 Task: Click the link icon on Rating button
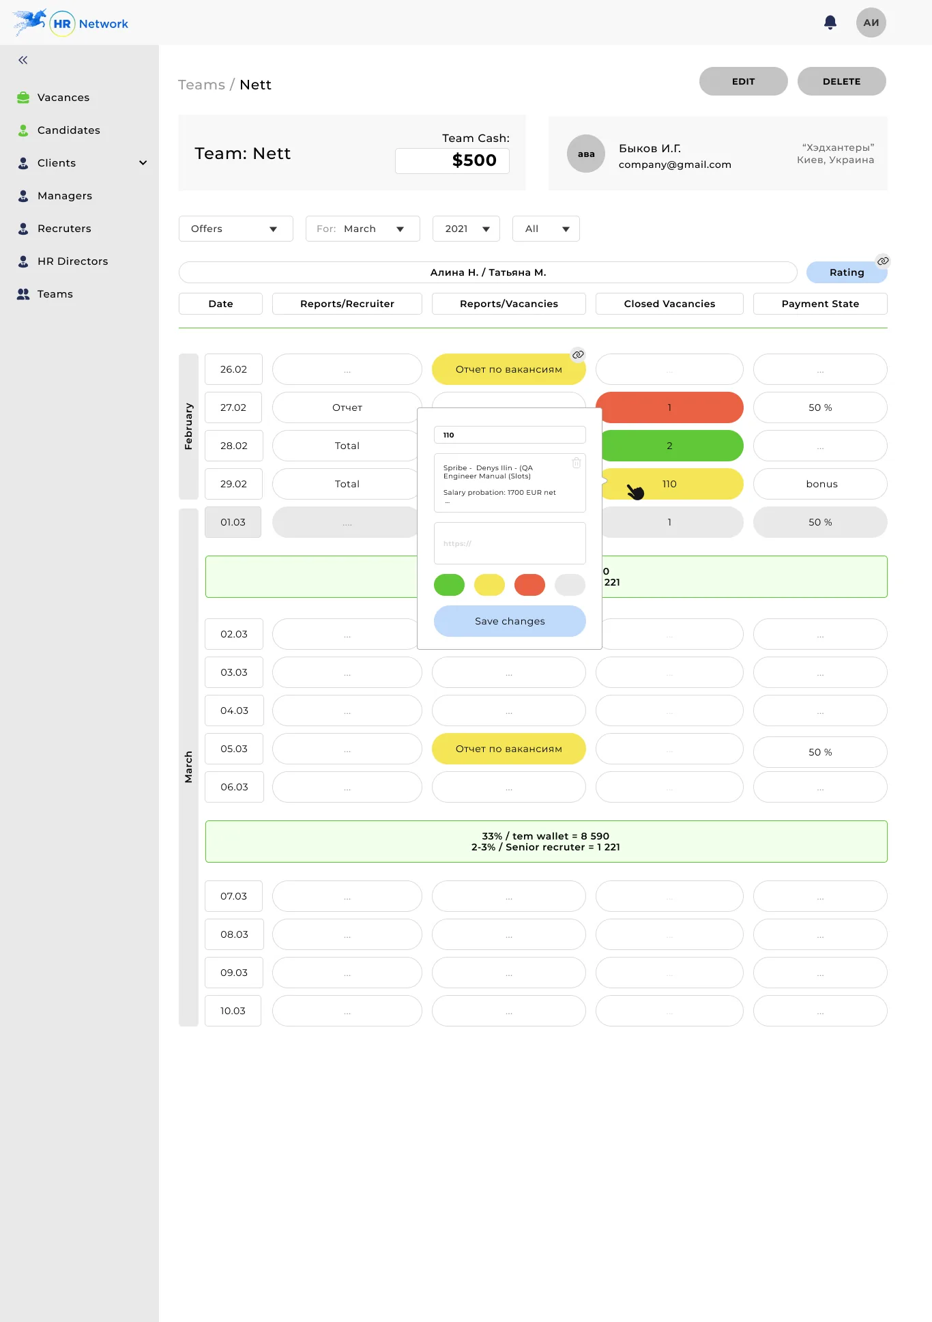pos(883,261)
